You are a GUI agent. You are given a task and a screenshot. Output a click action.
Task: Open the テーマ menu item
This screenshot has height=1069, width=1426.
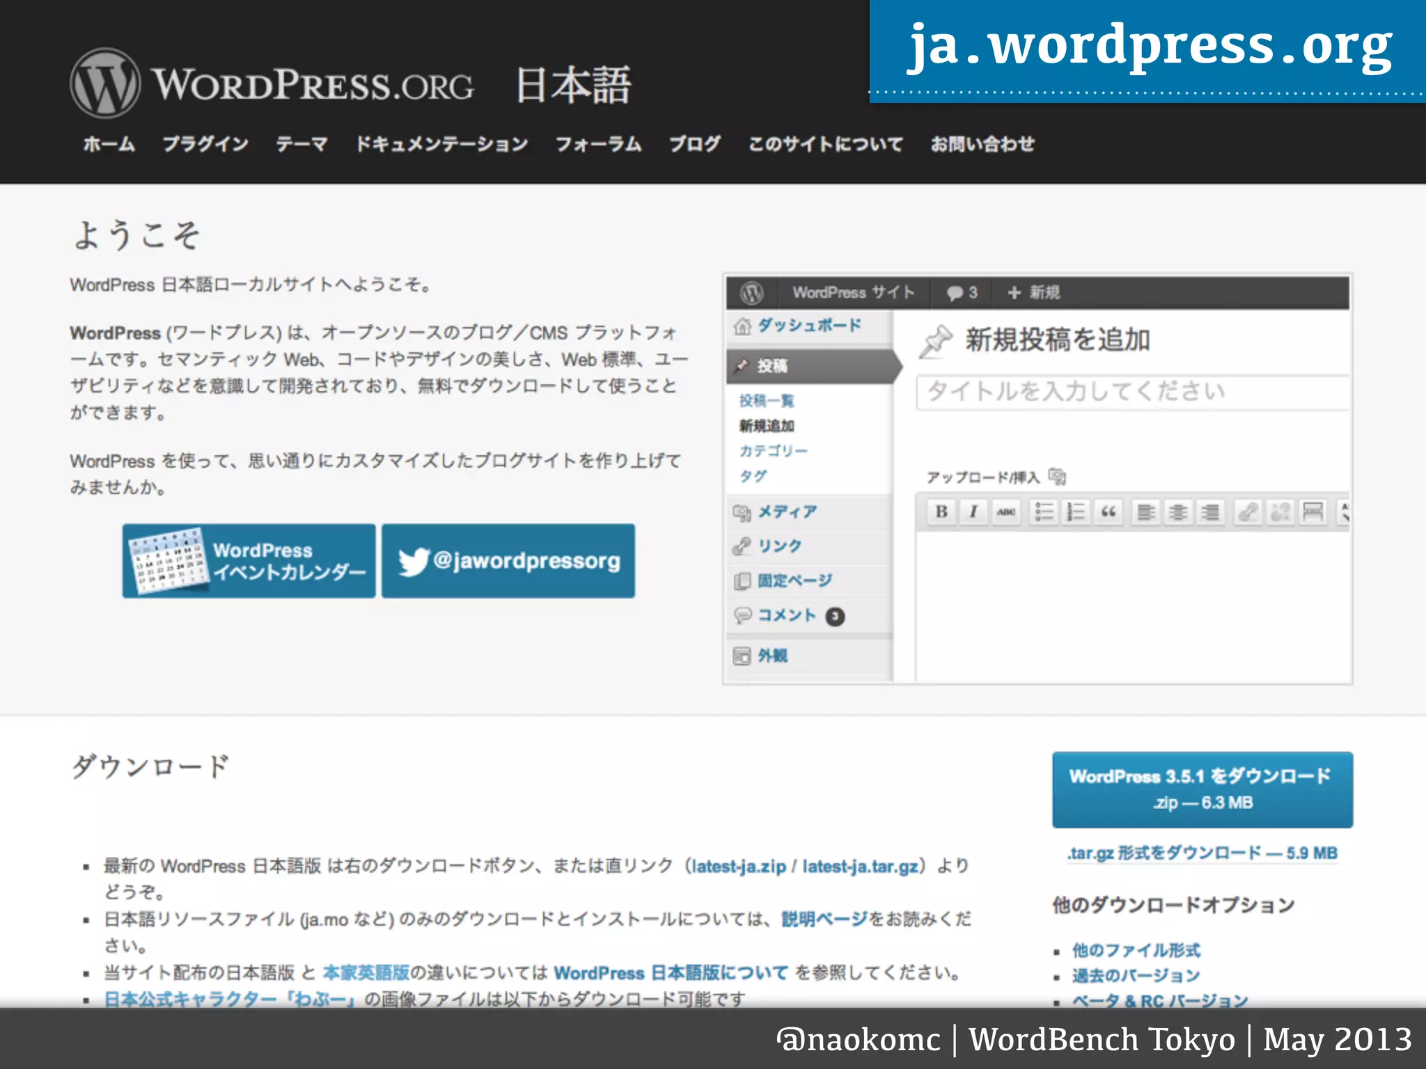click(x=301, y=144)
